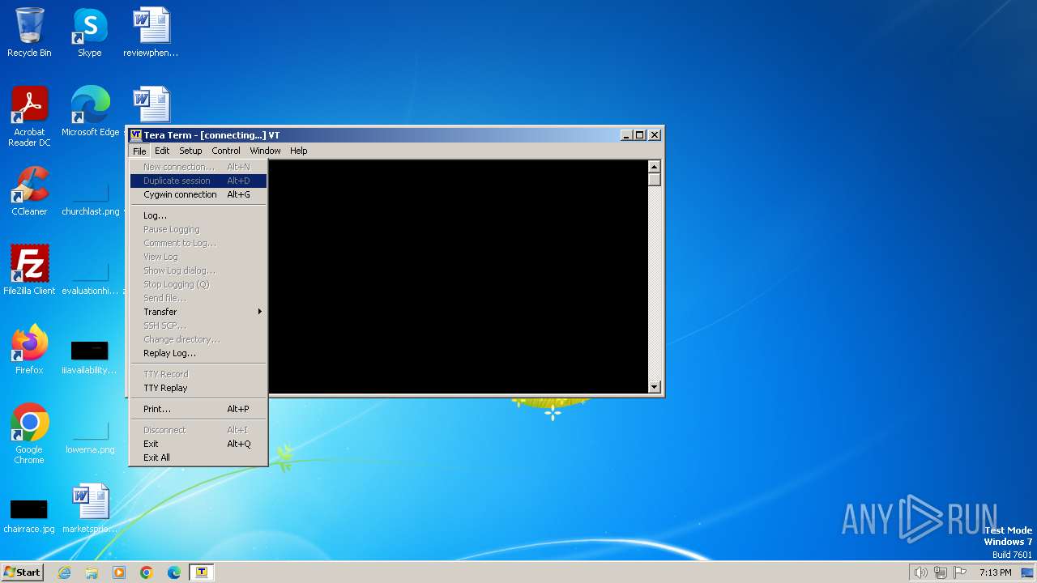Open the Window menu in Tera Term

[265, 151]
